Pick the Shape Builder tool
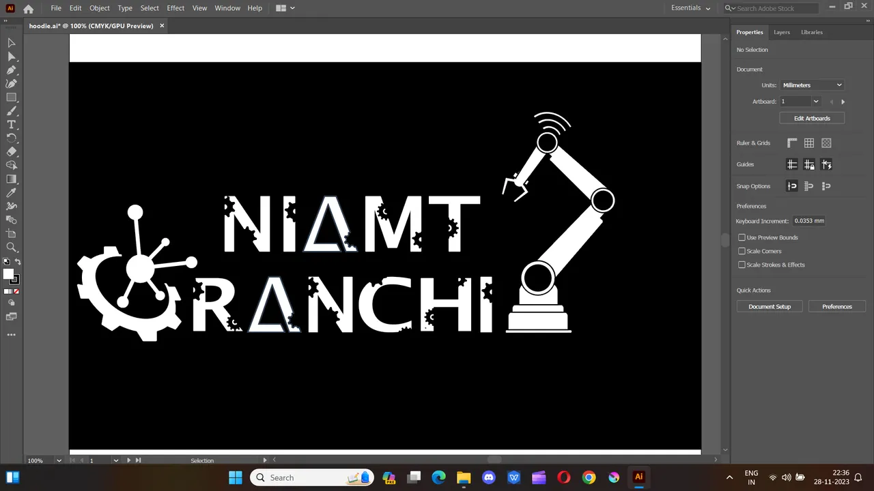 tap(12, 165)
